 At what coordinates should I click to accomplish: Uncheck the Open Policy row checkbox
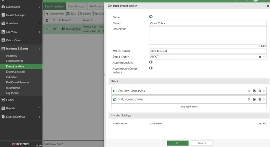point(47,29)
